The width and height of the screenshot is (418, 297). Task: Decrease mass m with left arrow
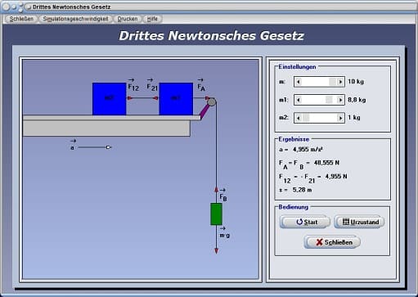click(299, 82)
